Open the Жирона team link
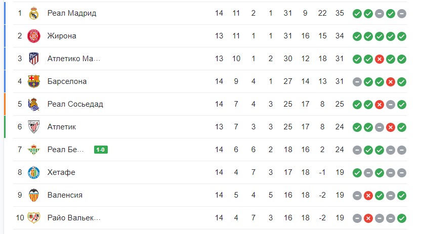 pyautogui.click(x=62, y=36)
